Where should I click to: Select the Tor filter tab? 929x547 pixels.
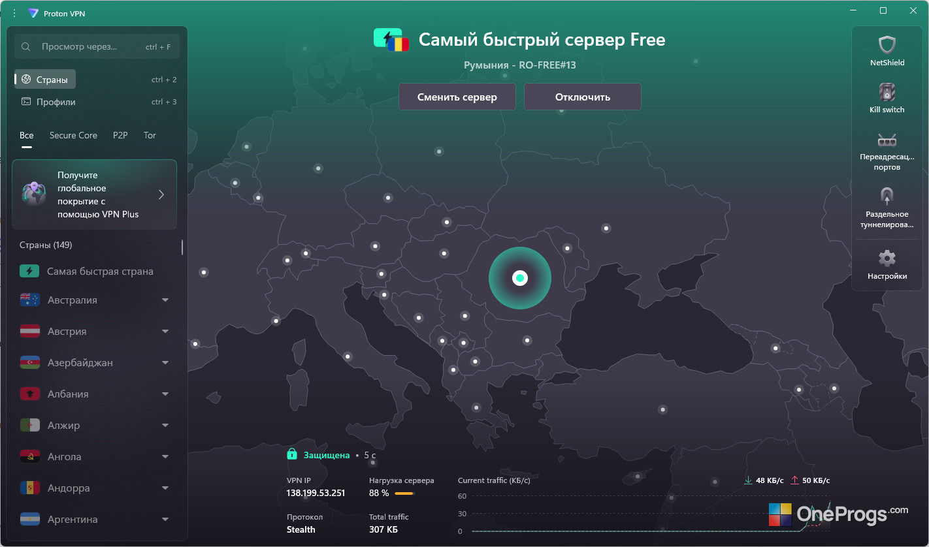pyautogui.click(x=150, y=135)
